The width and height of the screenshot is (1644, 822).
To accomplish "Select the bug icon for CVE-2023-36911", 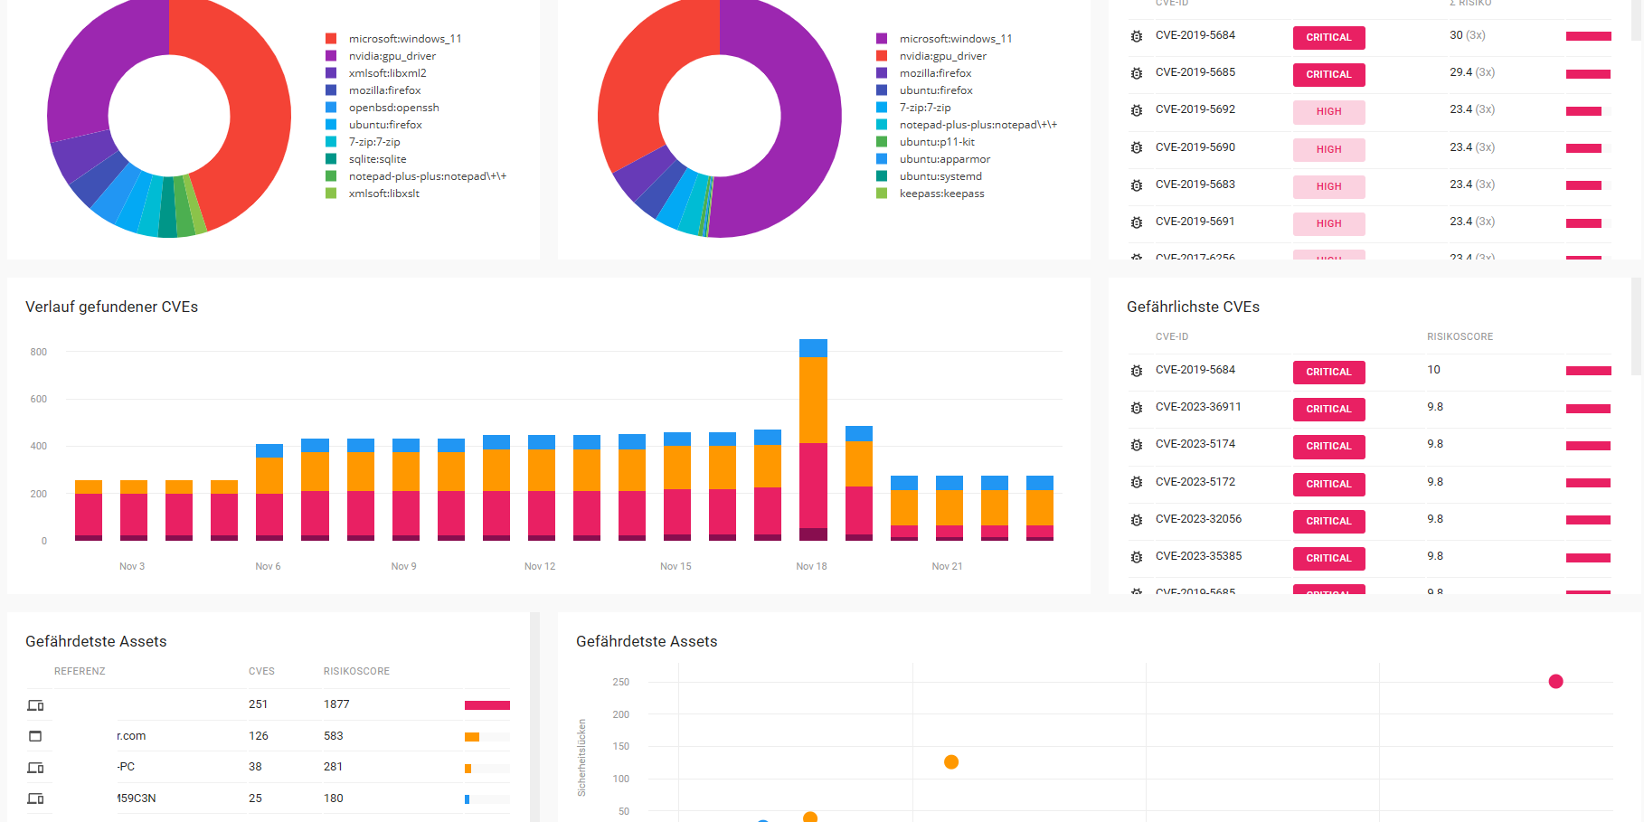I will point(1137,409).
